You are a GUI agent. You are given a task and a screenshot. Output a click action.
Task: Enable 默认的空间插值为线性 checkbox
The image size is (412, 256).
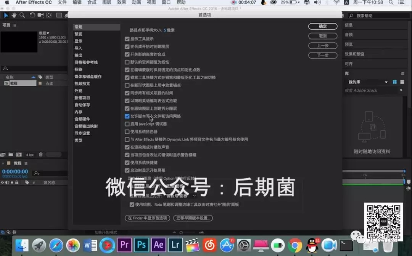click(x=127, y=62)
